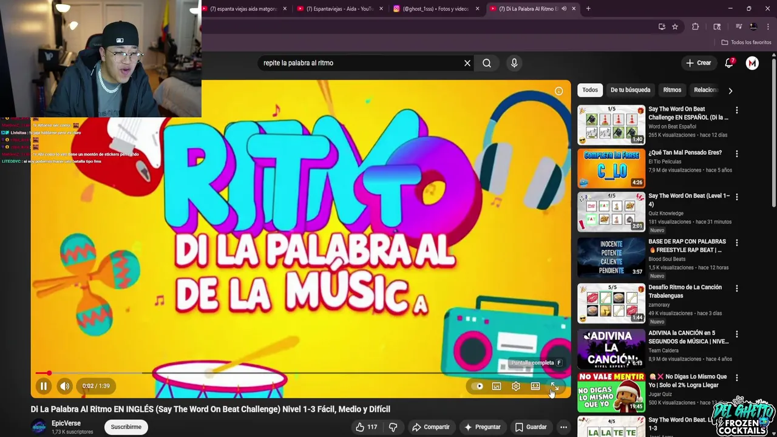Enter fullscreen with the Pantalla completa button
777x437 pixels.
click(554, 386)
